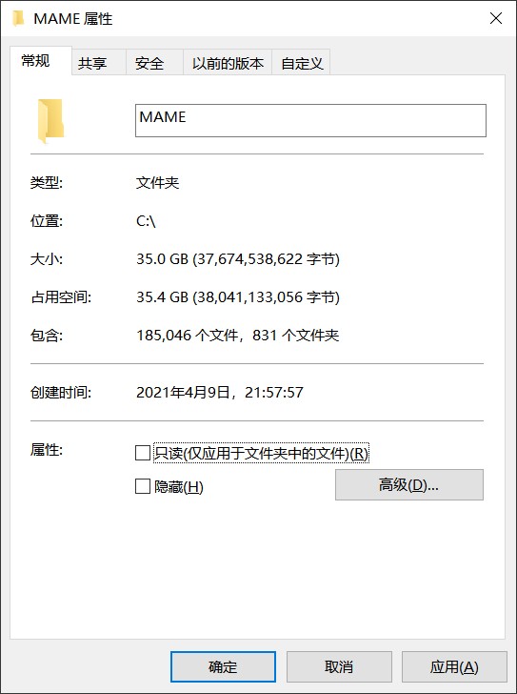This screenshot has width=517, height=694.
Task: Toggle the 隐藏(H) hidden checkbox
Action: coord(142,486)
